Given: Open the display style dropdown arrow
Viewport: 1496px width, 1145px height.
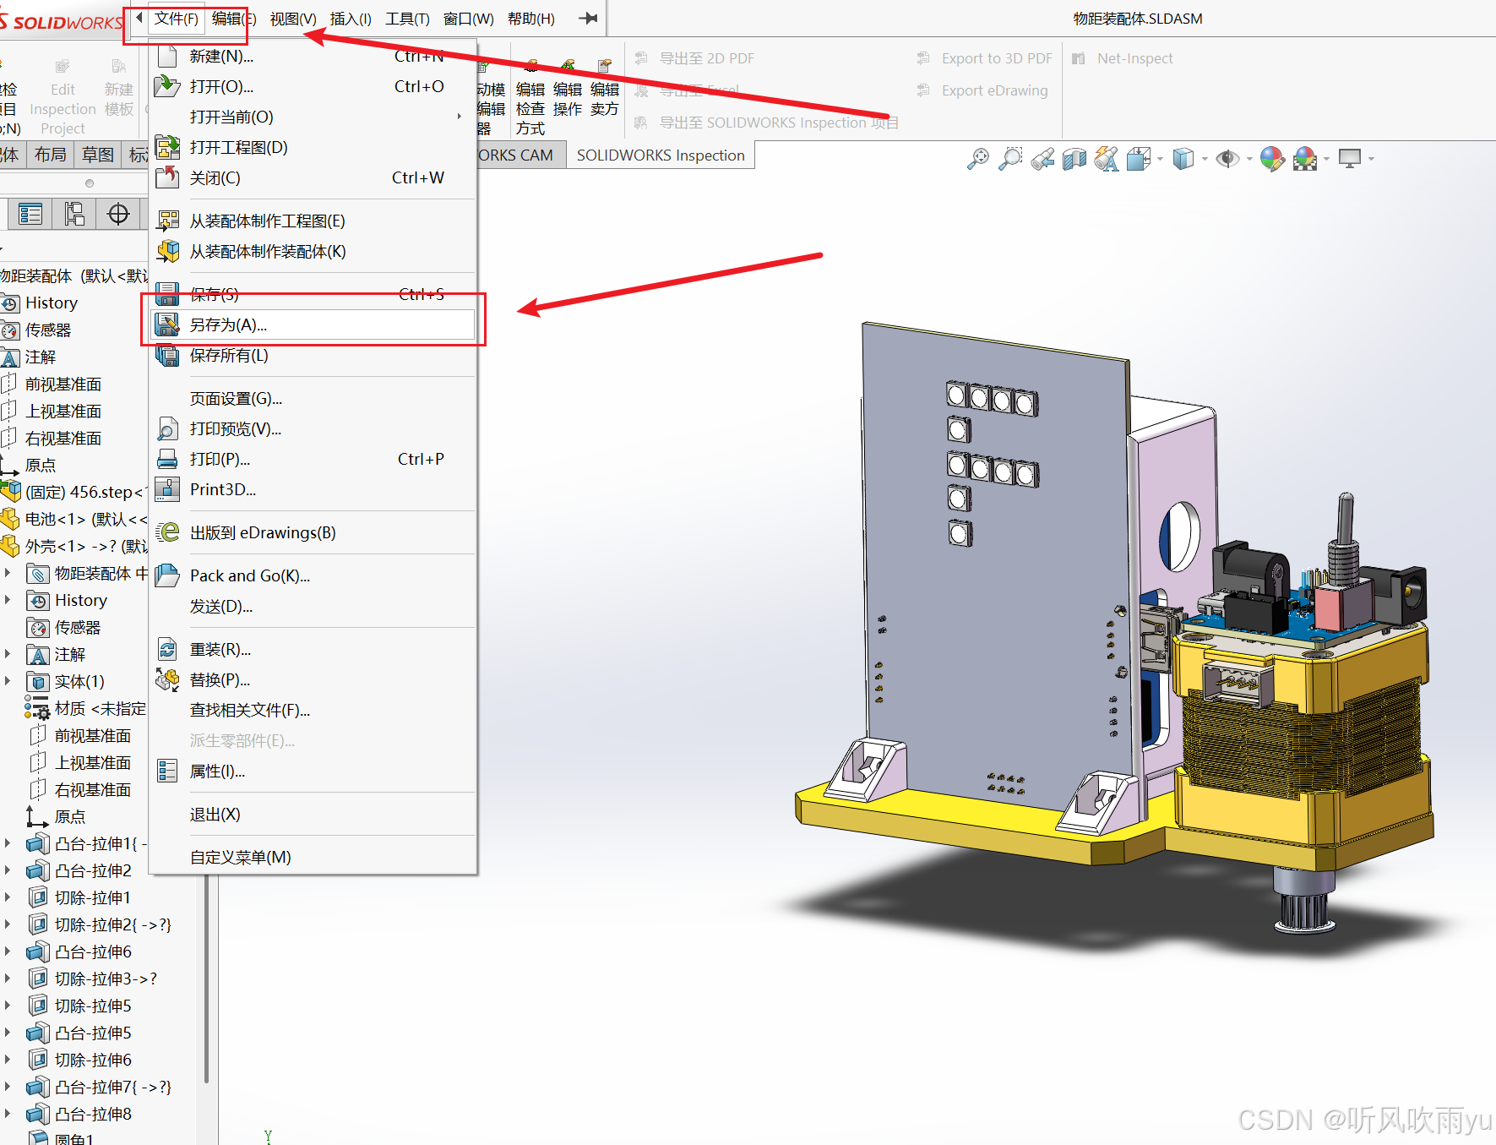Looking at the screenshot, I should click(x=1204, y=159).
